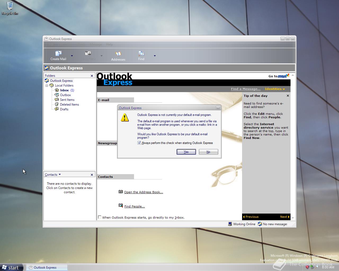Click the Contacts section header in main pane

pyautogui.click(x=115, y=177)
